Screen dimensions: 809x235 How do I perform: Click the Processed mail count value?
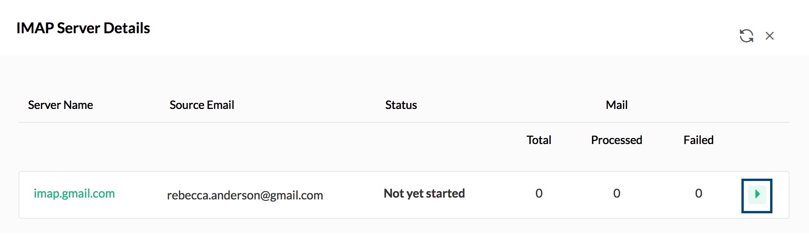[x=616, y=193]
